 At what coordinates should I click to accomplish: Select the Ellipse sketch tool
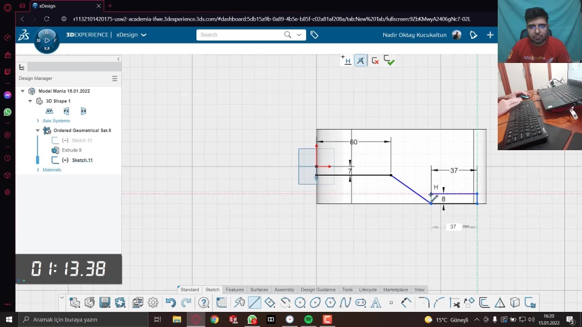tap(315, 303)
